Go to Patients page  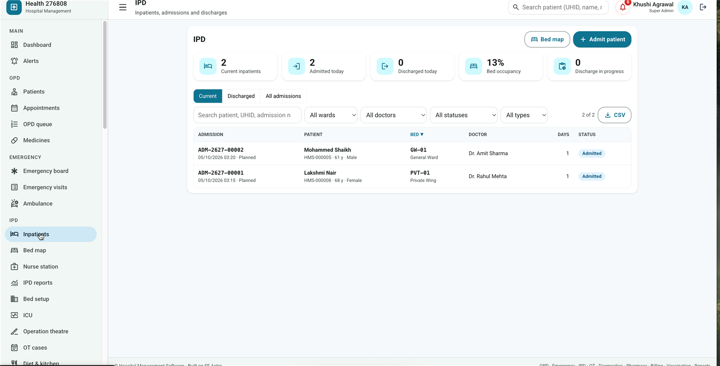(51, 92)
